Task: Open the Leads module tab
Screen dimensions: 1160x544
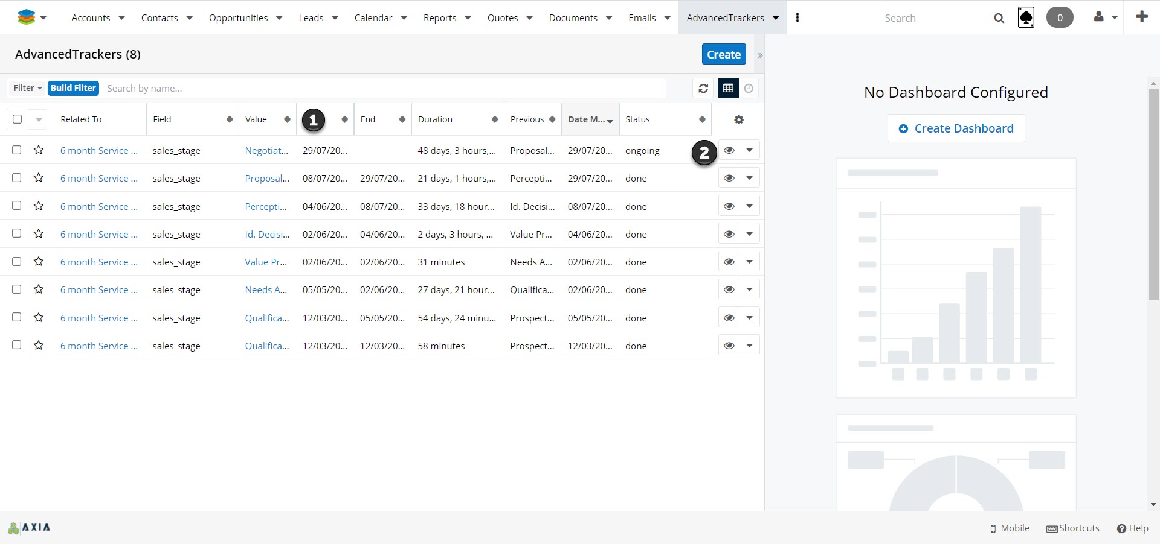Action: coord(311,18)
